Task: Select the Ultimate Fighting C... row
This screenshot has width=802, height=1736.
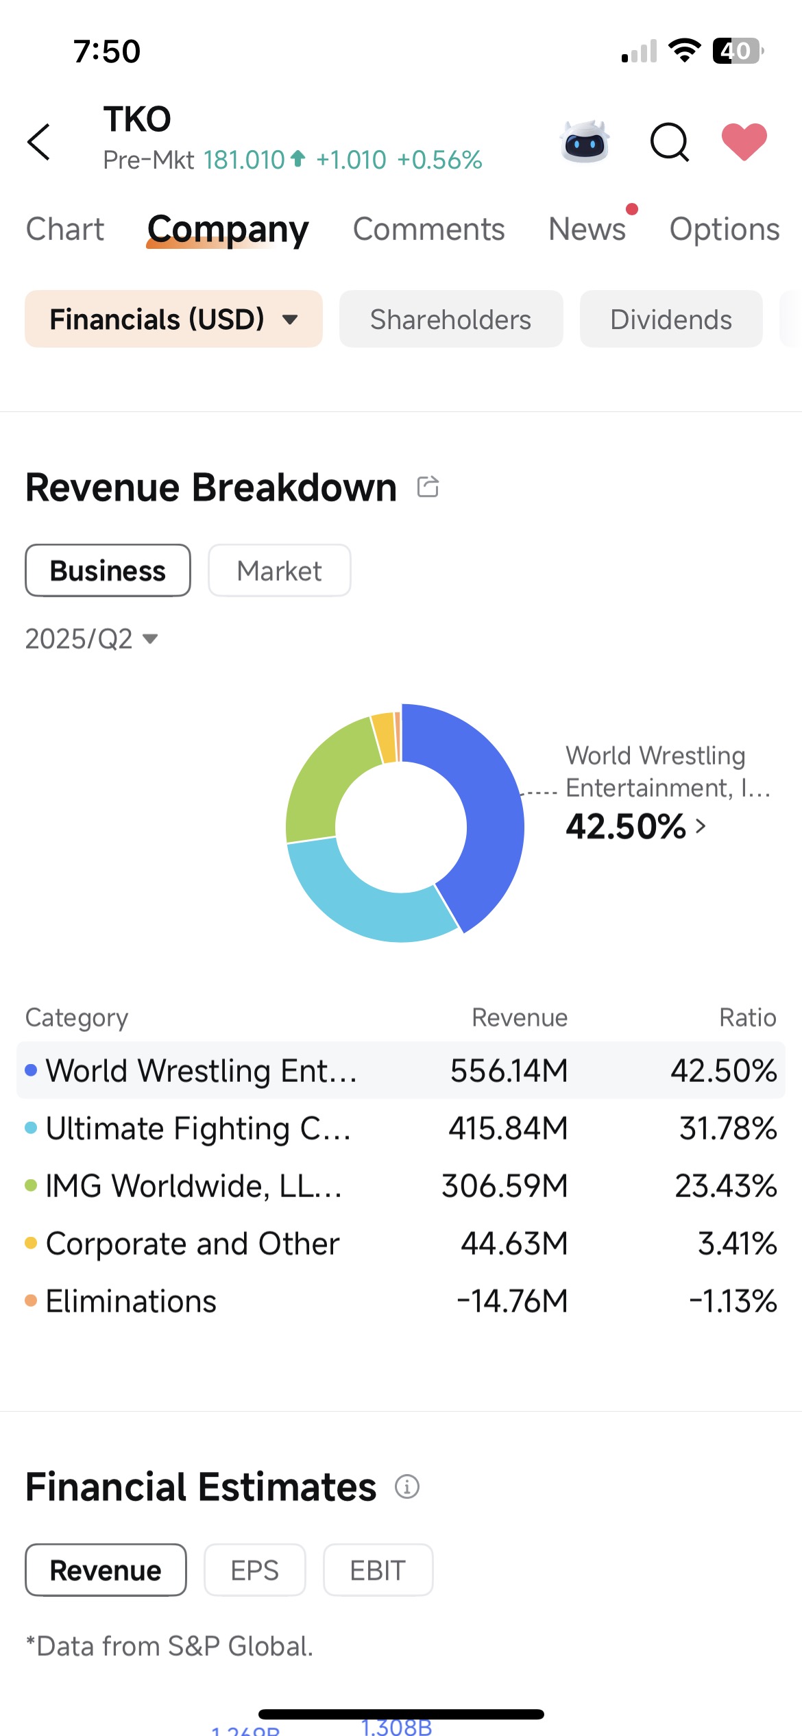Action: [x=401, y=1128]
